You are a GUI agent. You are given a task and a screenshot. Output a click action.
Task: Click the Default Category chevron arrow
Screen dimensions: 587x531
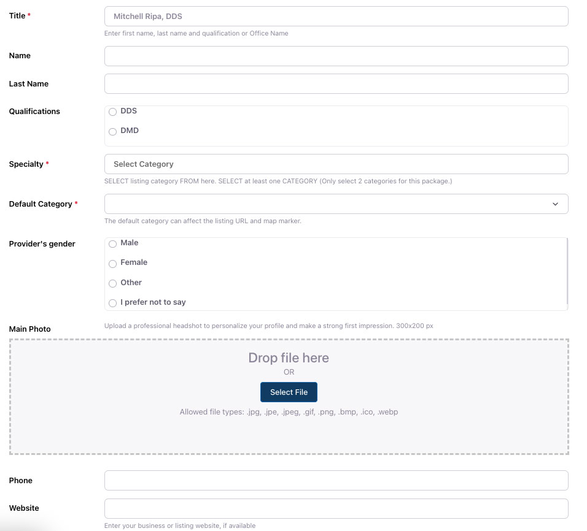coord(555,204)
